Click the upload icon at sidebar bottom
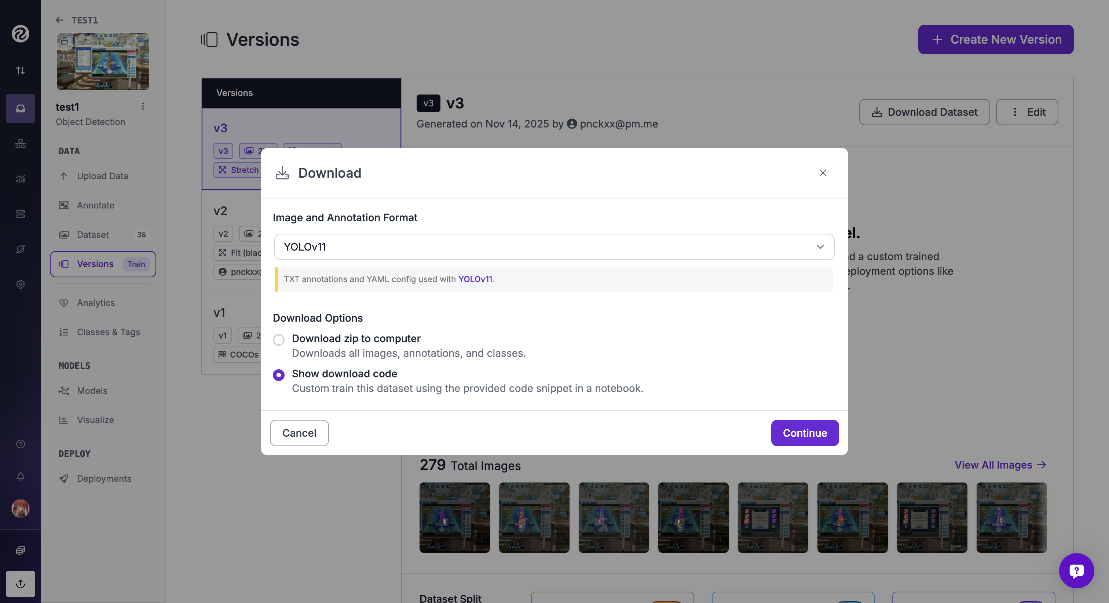The width and height of the screenshot is (1109, 603). click(x=20, y=584)
